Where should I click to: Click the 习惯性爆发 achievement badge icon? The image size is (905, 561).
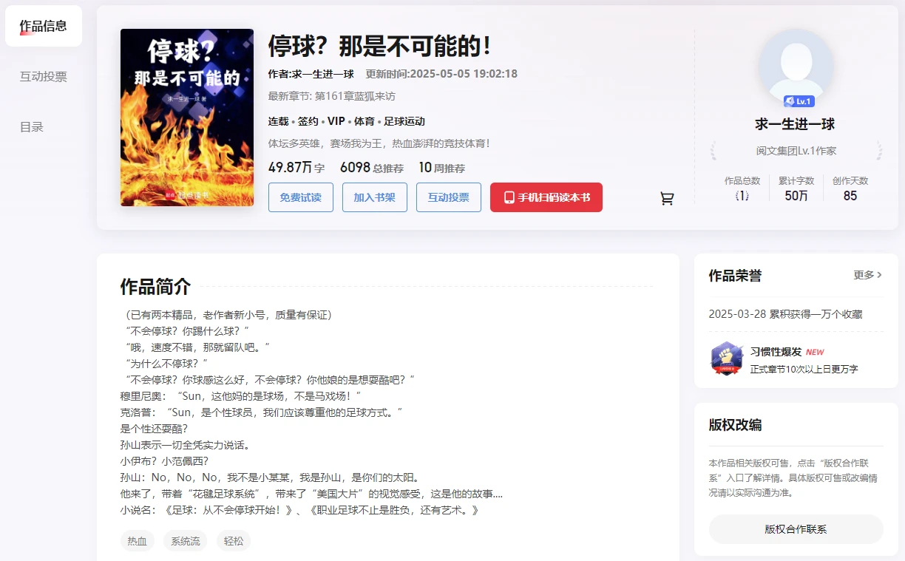pos(726,358)
